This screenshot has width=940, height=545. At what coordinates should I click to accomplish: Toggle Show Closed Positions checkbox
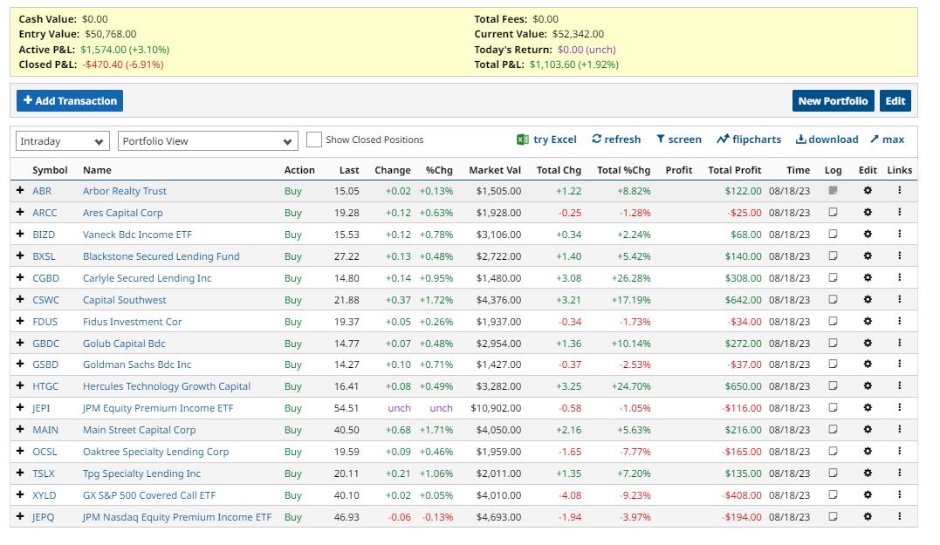click(x=314, y=140)
